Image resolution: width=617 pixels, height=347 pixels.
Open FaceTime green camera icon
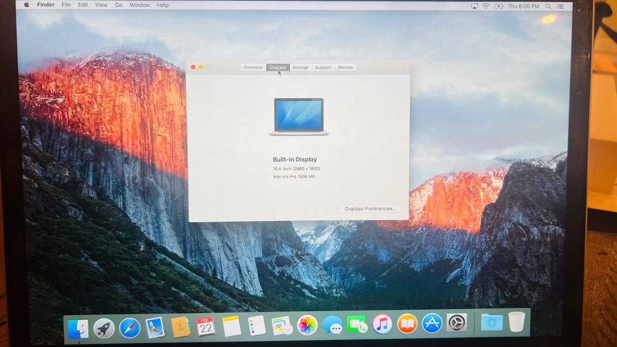click(357, 324)
